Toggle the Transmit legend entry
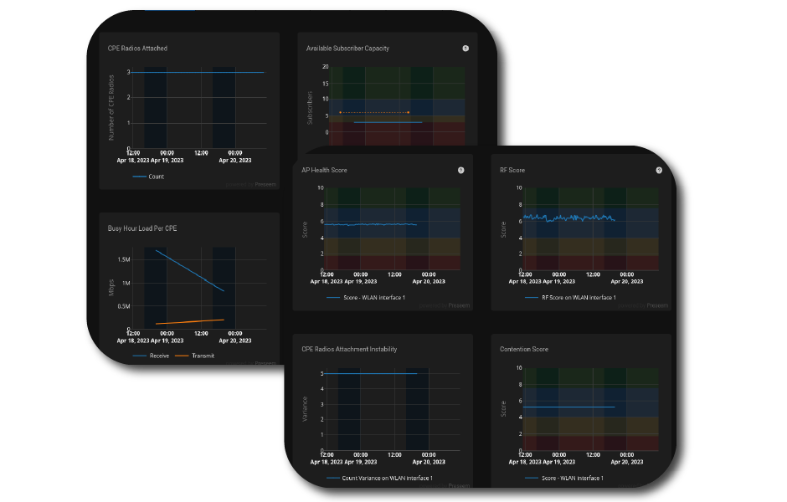 click(203, 355)
